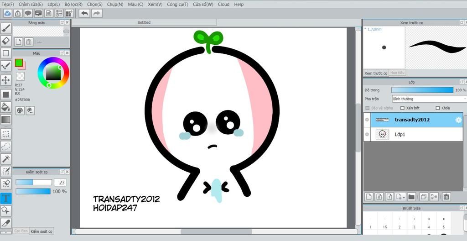Switch to the Cọ: Pen tab
This screenshot has width=467, height=241.
(x=21, y=231)
